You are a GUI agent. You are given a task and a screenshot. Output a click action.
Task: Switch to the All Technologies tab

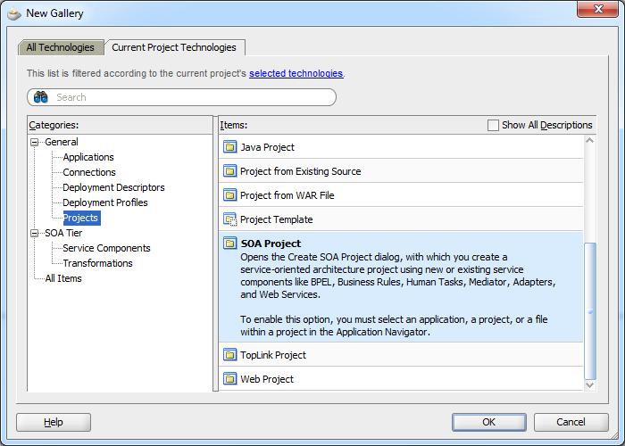[x=60, y=47]
